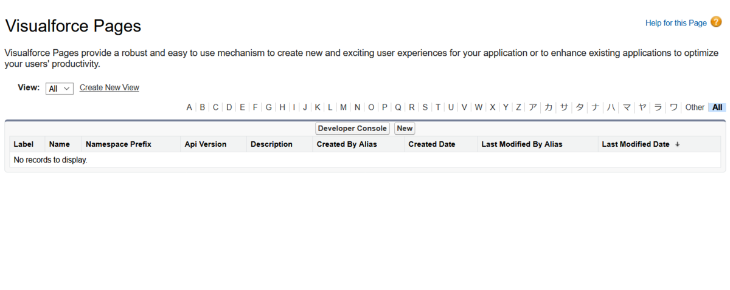Open the View dropdown showing All
This screenshot has width=730, height=290.
click(x=59, y=89)
